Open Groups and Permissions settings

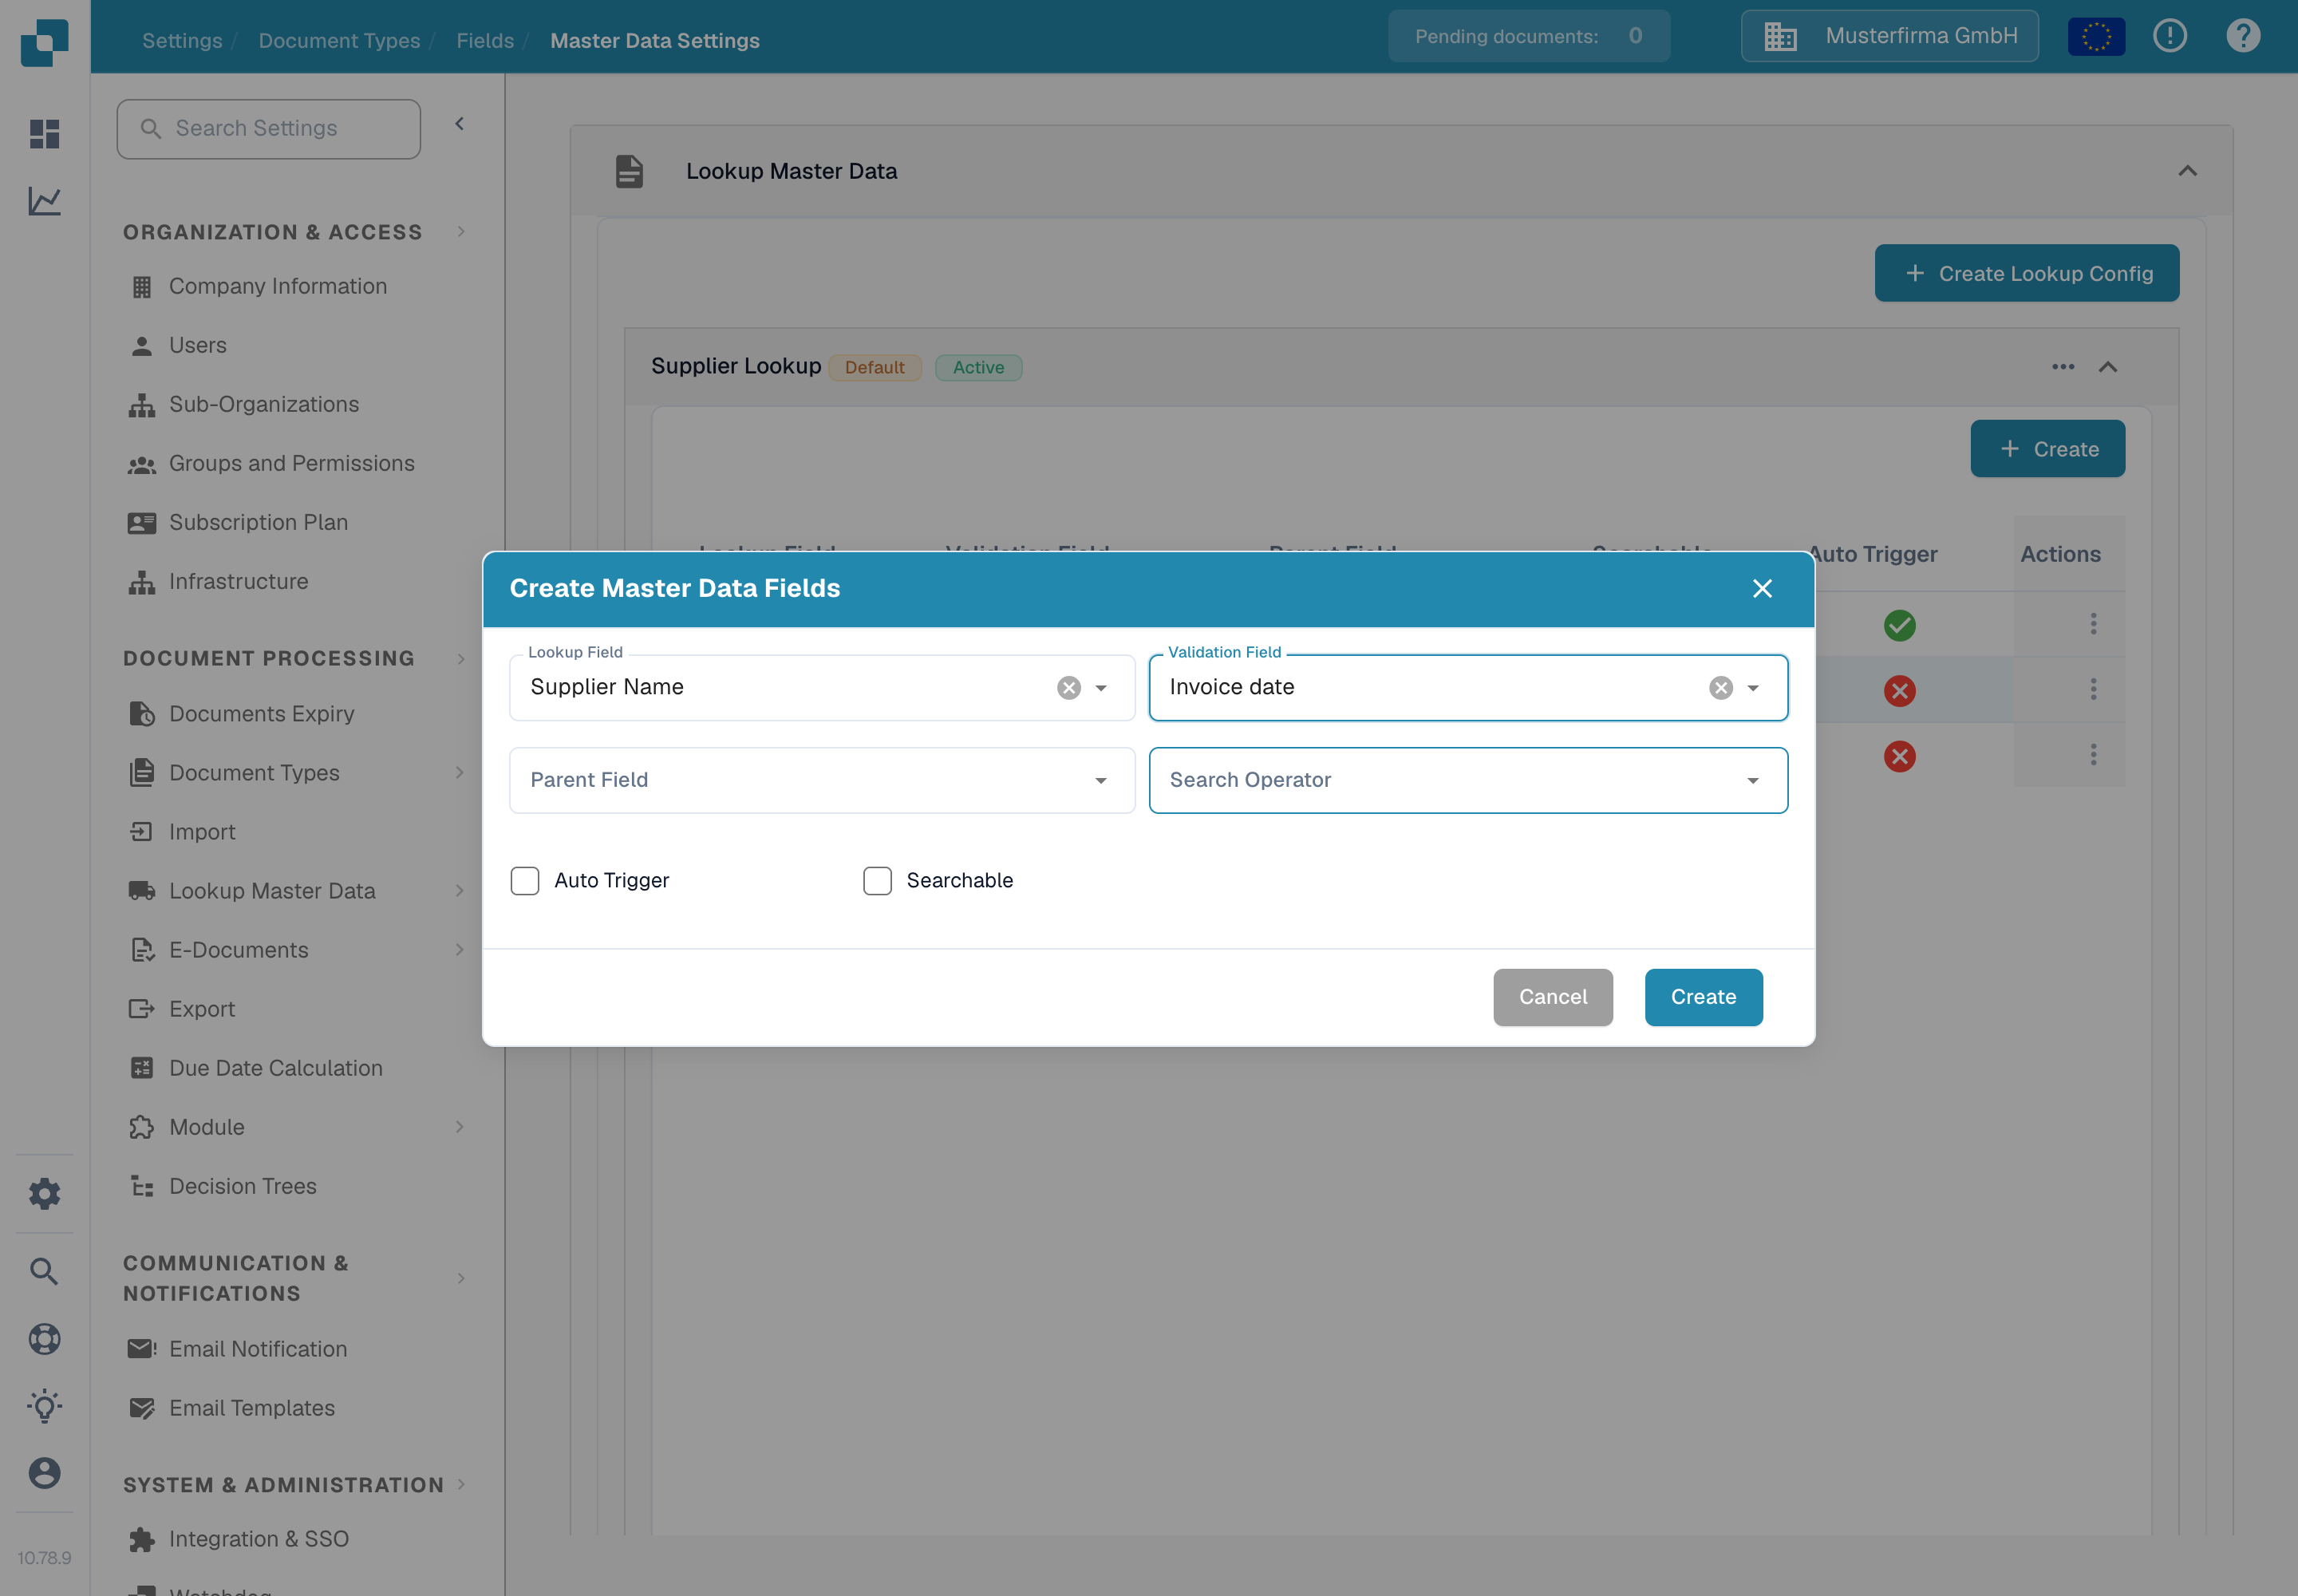[291, 463]
